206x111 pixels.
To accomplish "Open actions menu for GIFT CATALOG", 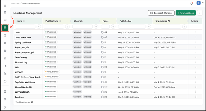I will pyautogui.click(x=196, y=92).
